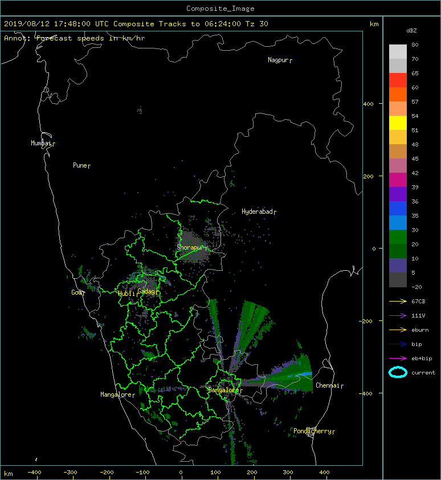Screen dimensions: 441x480
Task: Click the violet 39 dBZ swatch
Action: 398,194
